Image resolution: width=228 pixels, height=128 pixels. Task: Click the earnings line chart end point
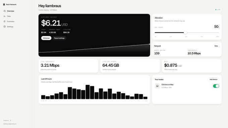coord(149,44)
